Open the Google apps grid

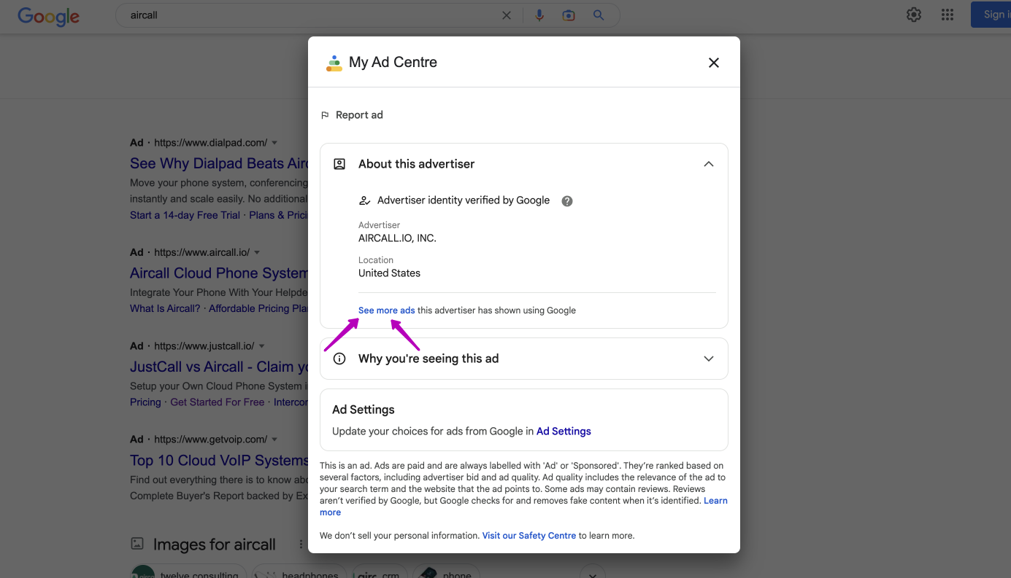coord(947,15)
